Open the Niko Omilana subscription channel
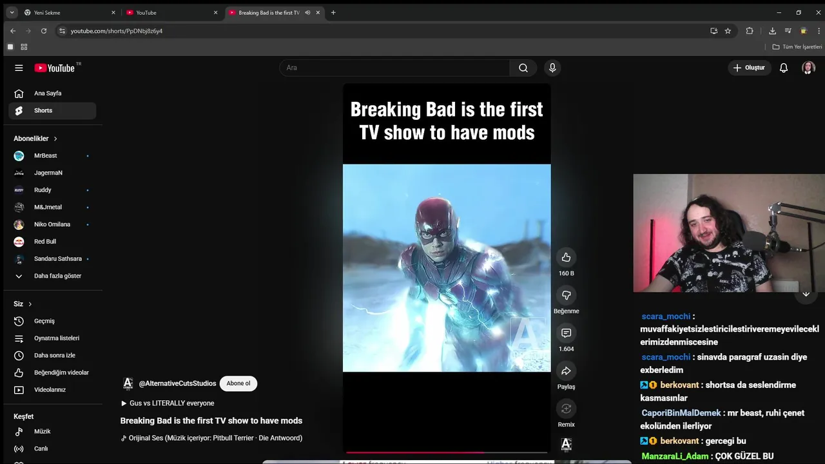Image resolution: width=825 pixels, height=464 pixels. click(x=52, y=224)
